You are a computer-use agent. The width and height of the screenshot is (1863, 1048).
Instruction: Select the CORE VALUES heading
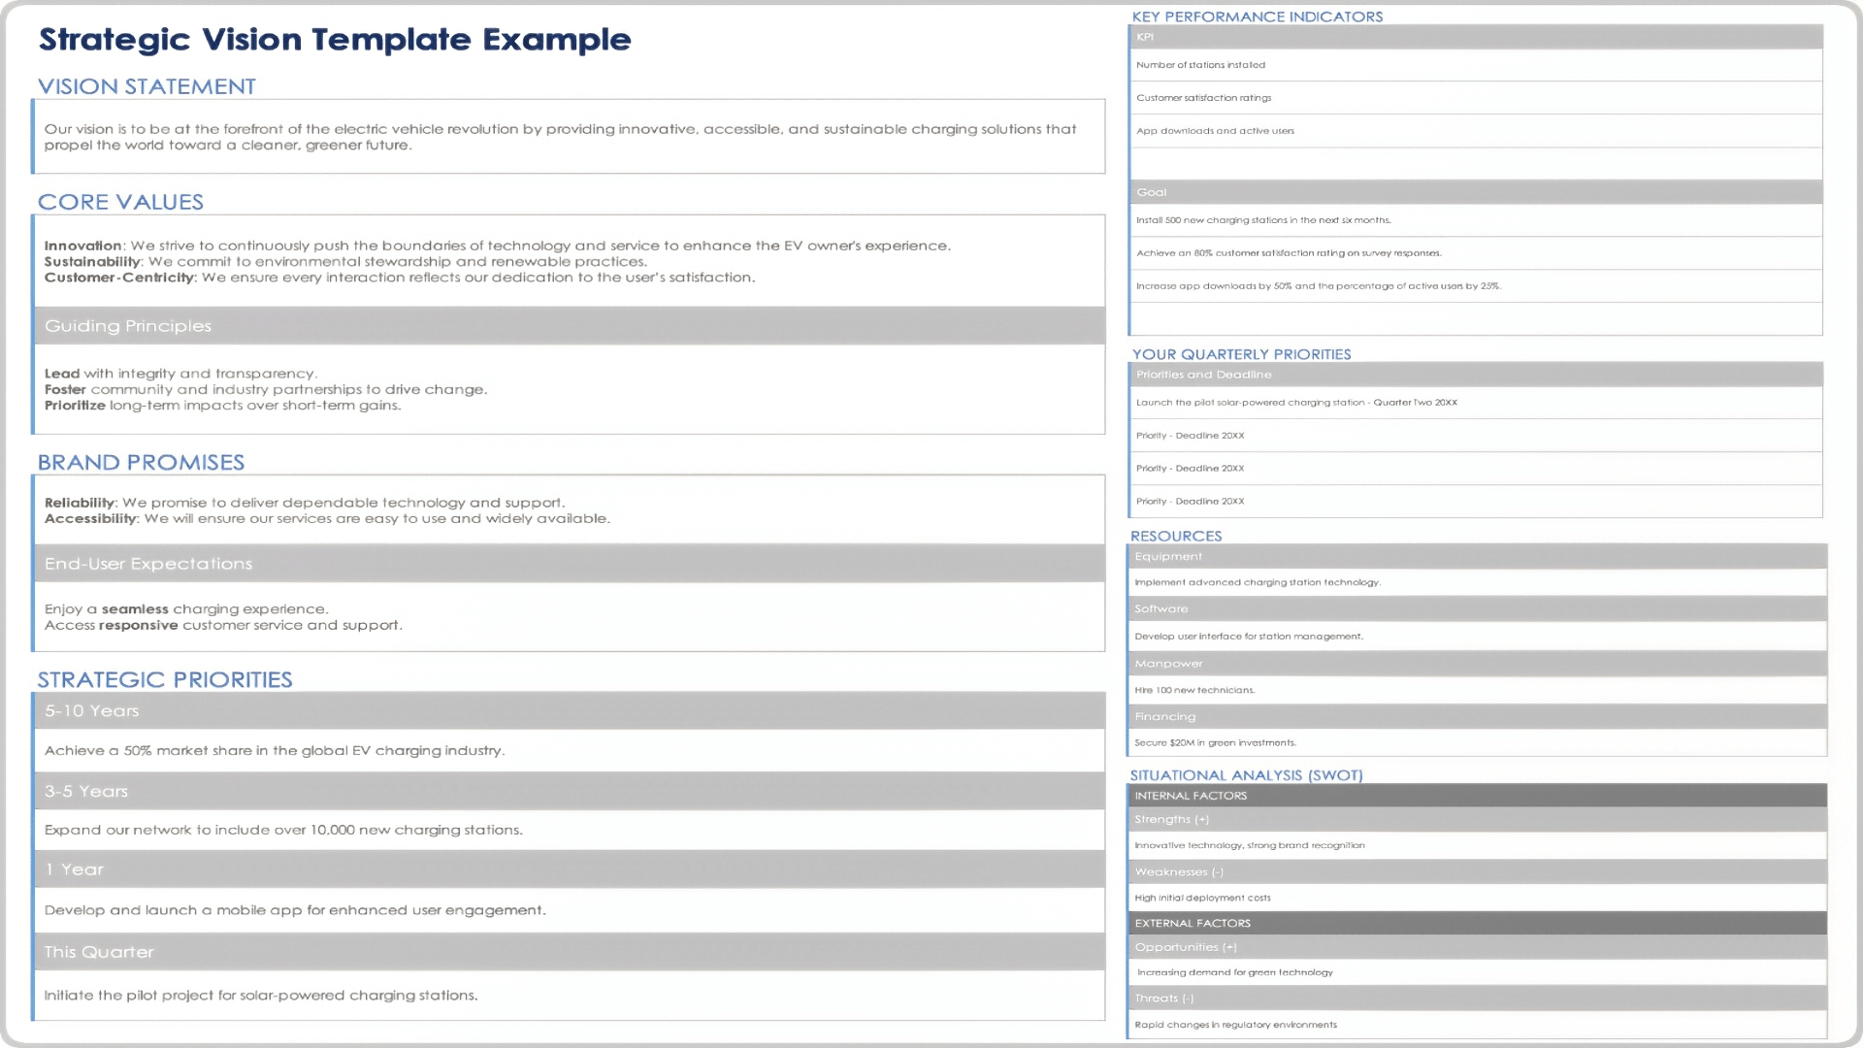pos(120,202)
